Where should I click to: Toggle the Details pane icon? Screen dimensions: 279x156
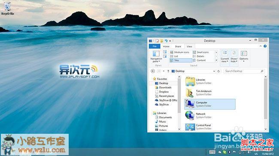pos(165,56)
